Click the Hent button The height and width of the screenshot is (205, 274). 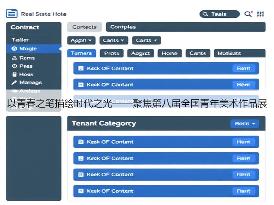tap(244, 142)
